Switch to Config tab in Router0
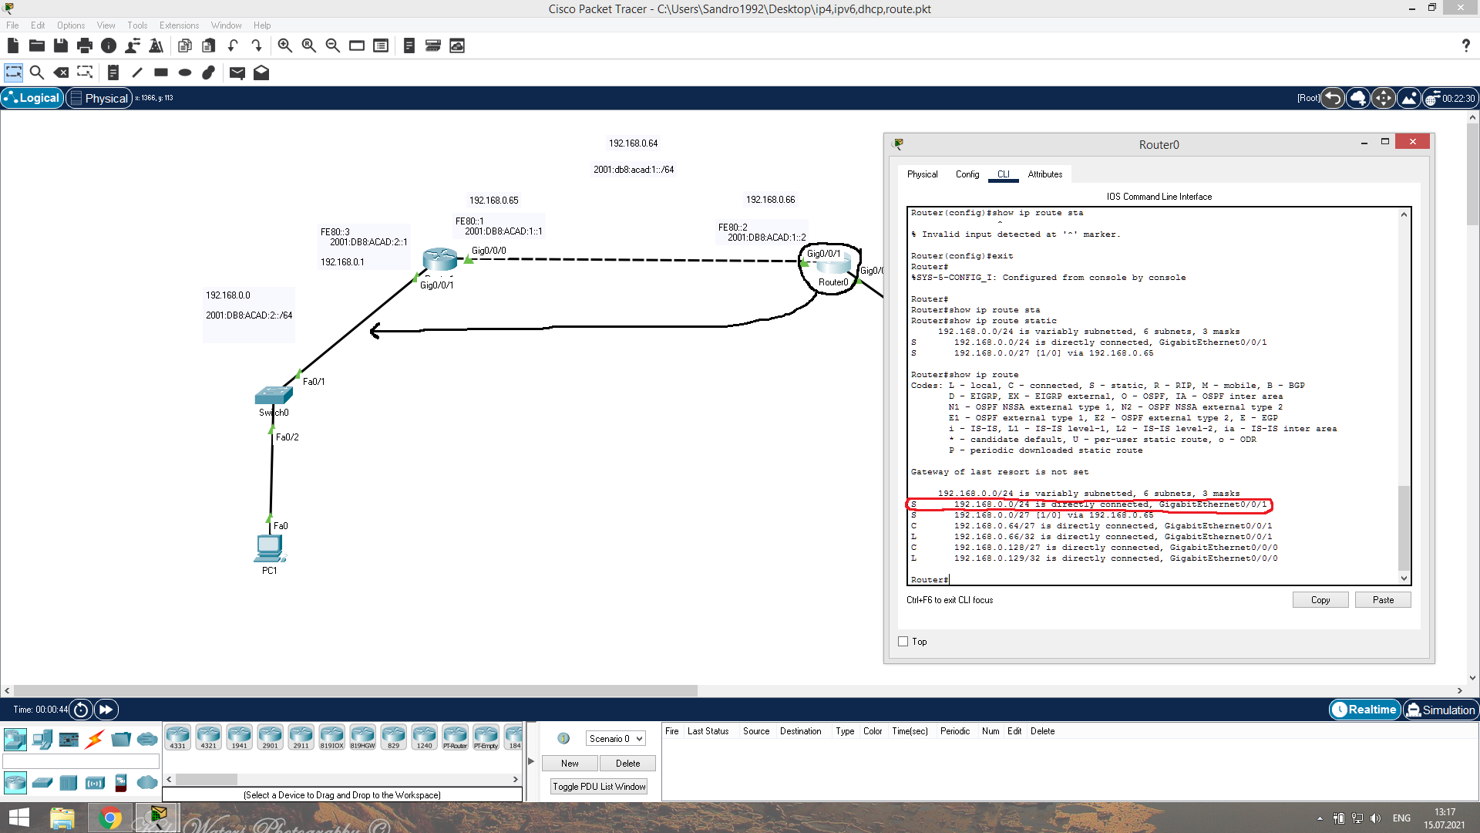Image resolution: width=1480 pixels, height=833 pixels. (967, 174)
